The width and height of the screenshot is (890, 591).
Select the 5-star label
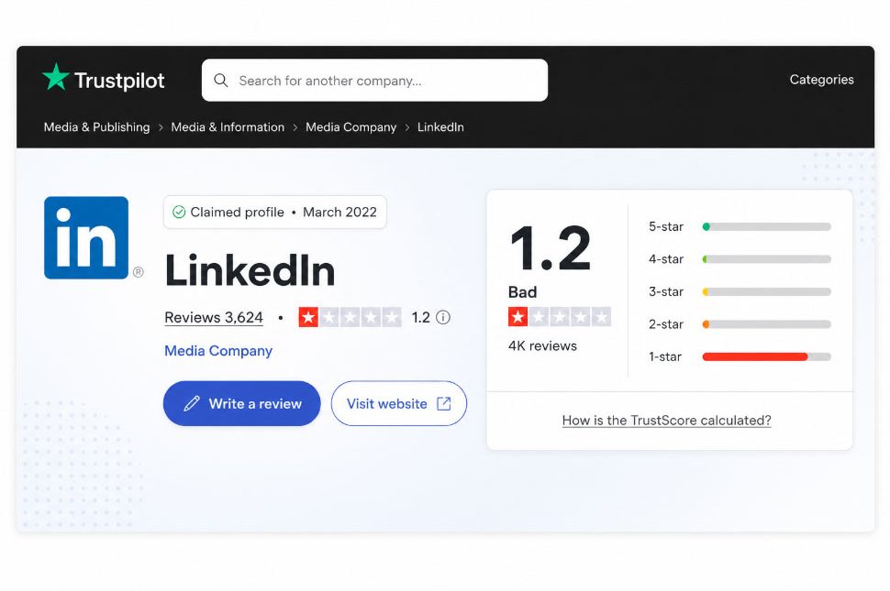666,226
